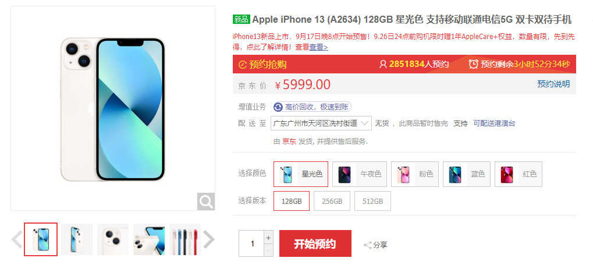
Task: Select the 粉色 color option
Action: (415, 174)
